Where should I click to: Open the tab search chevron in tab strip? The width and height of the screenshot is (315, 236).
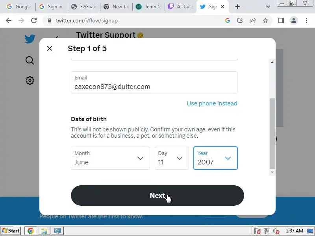coord(268,7)
